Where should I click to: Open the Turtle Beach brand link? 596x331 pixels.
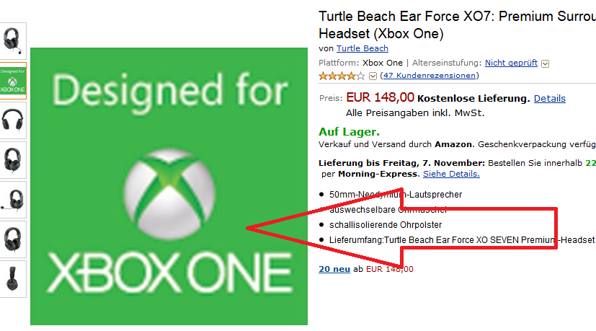click(x=363, y=48)
